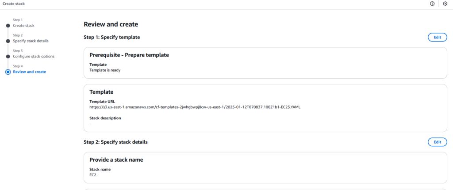Click the Step 3 circle marker
Image resolution: width=453 pixels, height=190 pixels.
pos(8,57)
